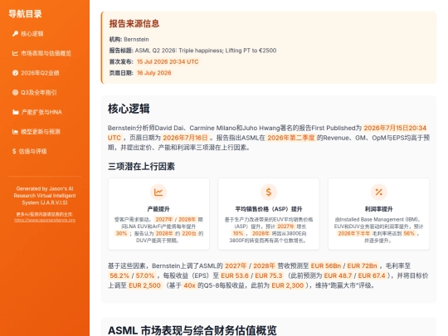
Task: Click the 40x multiple highlight
Action: point(189,285)
